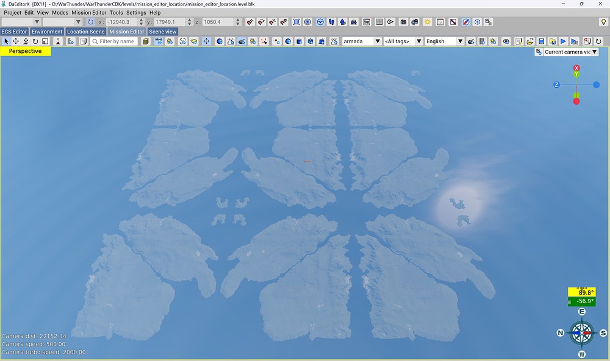
Task: Select the arrow pointer tool
Action: pyautogui.click(x=6, y=41)
